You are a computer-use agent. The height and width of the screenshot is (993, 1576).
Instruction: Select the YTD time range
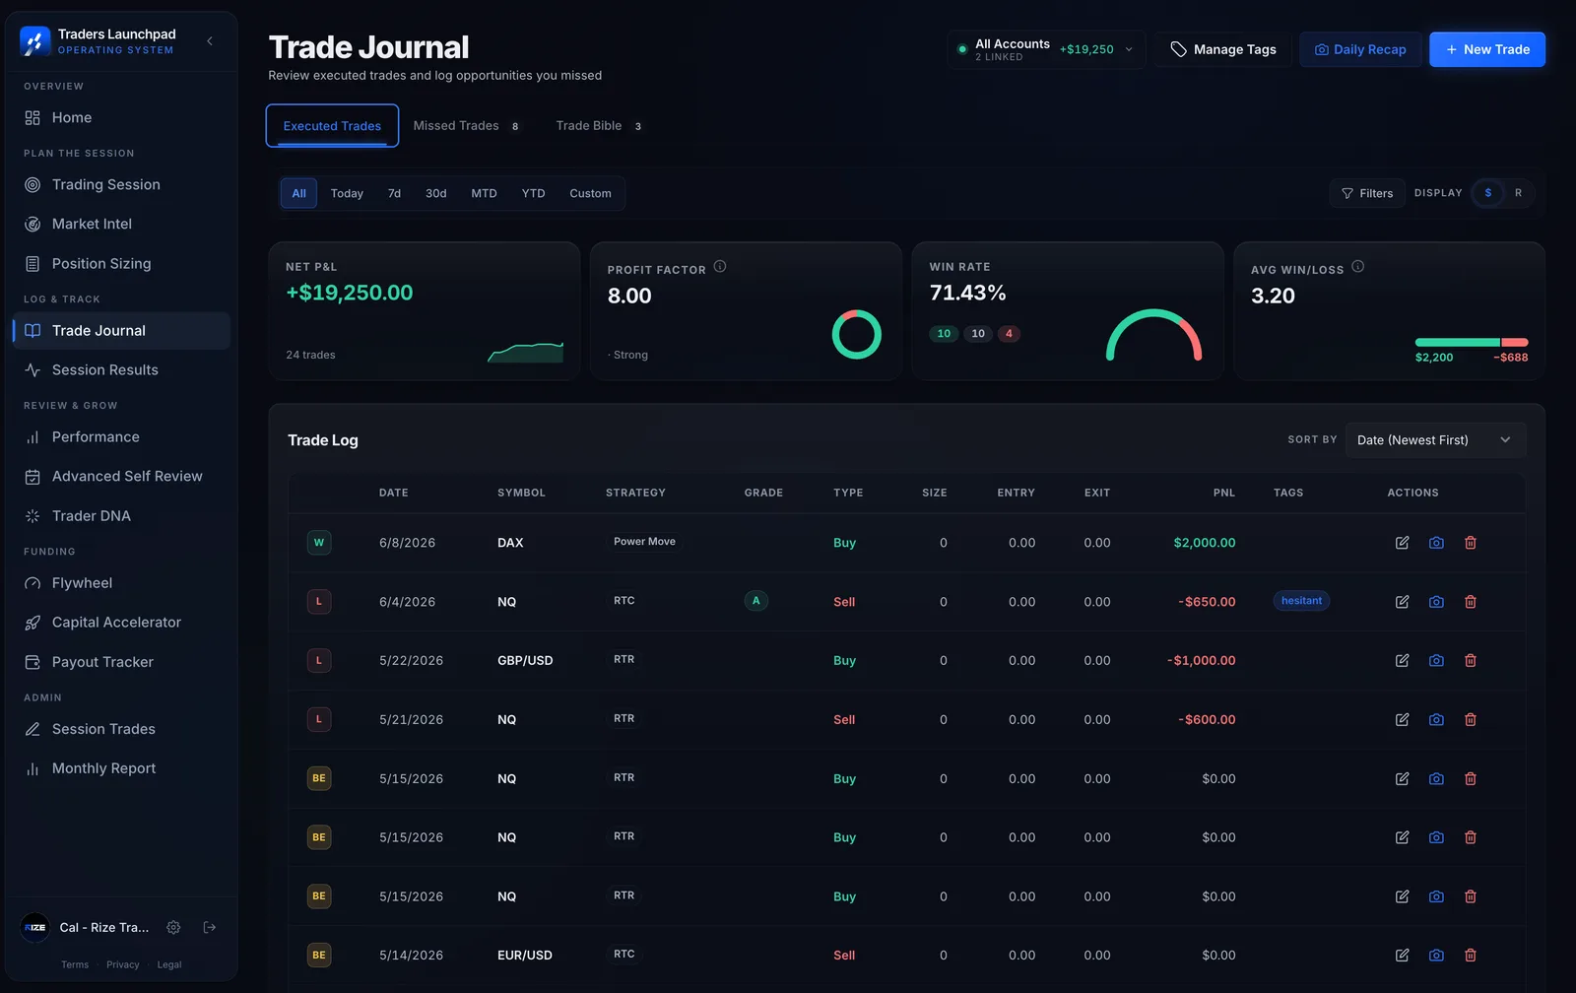click(x=533, y=194)
